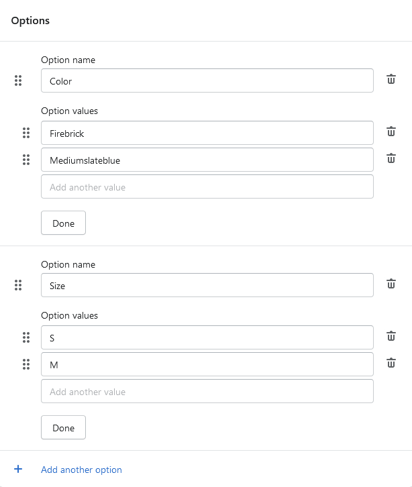This screenshot has height=487, width=412.
Task: Delete the Size option with trash icon
Action: [391, 284]
